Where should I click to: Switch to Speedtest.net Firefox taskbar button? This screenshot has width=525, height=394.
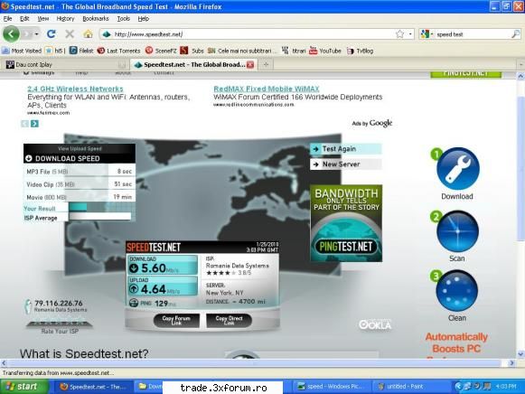(94, 387)
